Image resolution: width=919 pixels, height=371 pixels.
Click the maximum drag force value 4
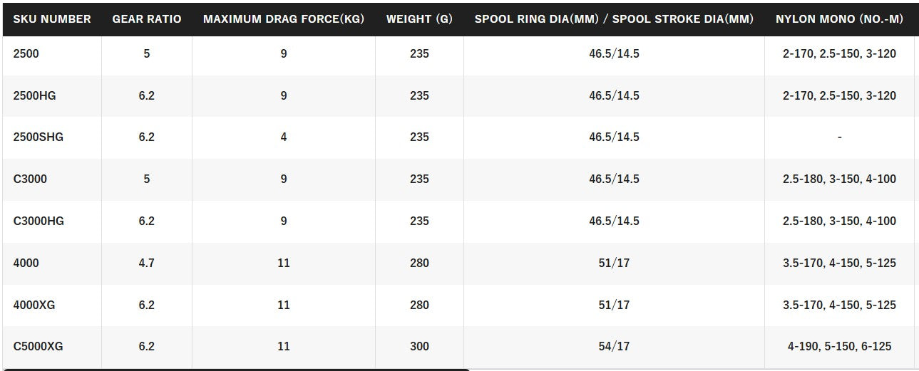[x=284, y=137]
